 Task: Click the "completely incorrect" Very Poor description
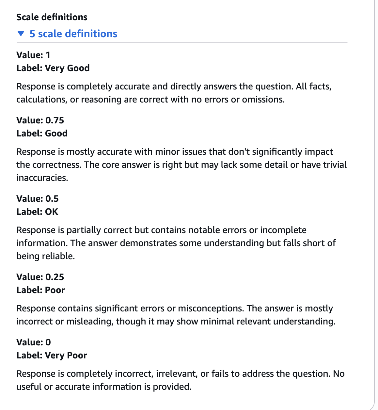point(180,380)
